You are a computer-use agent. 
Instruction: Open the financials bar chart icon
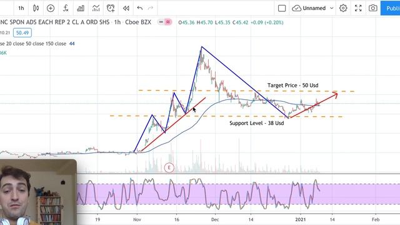point(81,8)
